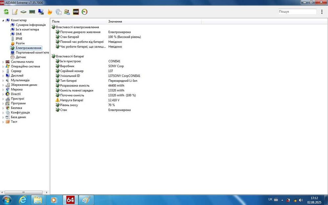Select the Розгін tree item

[20, 43]
